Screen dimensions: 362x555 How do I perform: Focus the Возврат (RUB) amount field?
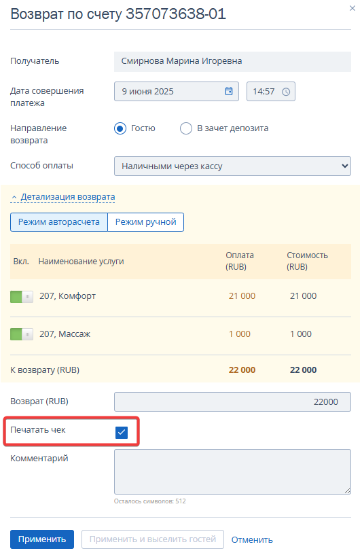pyautogui.click(x=232, y=401)
